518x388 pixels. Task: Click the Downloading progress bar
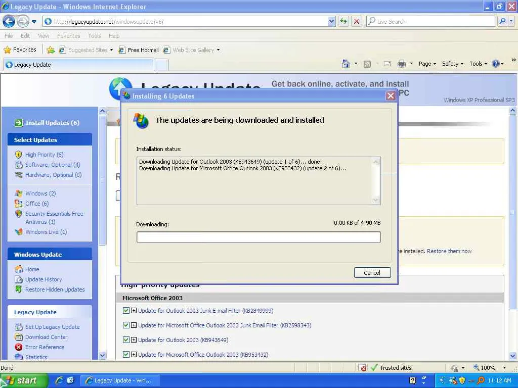[258, 237]
